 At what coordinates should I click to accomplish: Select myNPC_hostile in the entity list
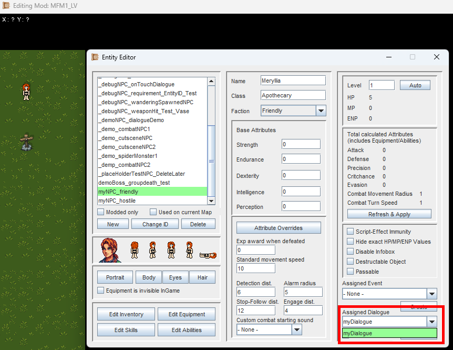pos(152,201)
